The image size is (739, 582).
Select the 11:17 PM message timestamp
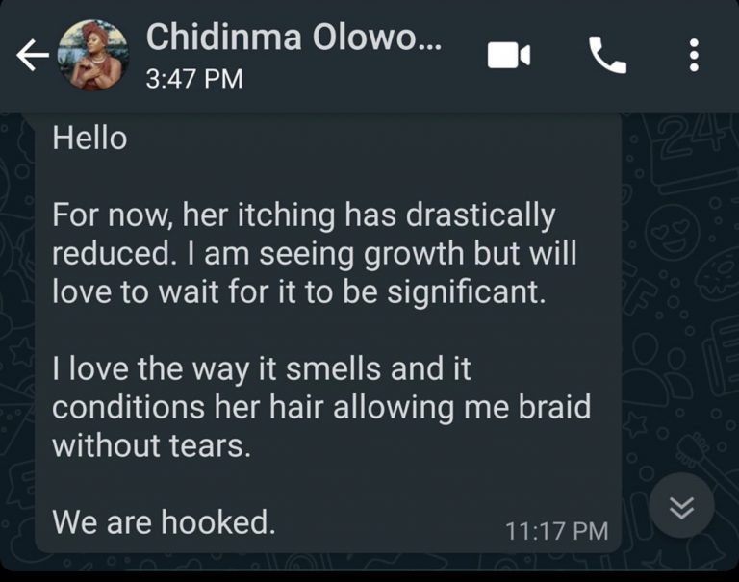[556, 531]
